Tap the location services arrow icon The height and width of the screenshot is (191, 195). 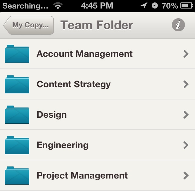(144, 5)
